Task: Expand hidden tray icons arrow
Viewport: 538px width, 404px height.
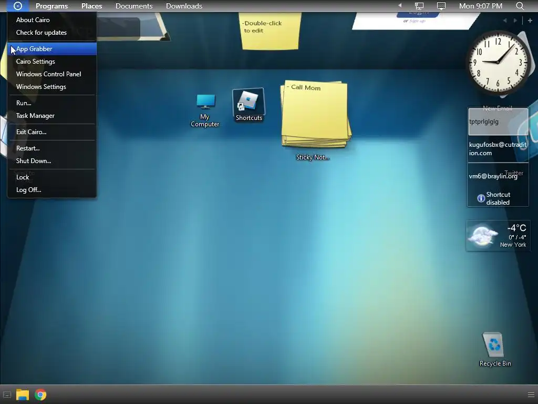Action: click(400, 5)
